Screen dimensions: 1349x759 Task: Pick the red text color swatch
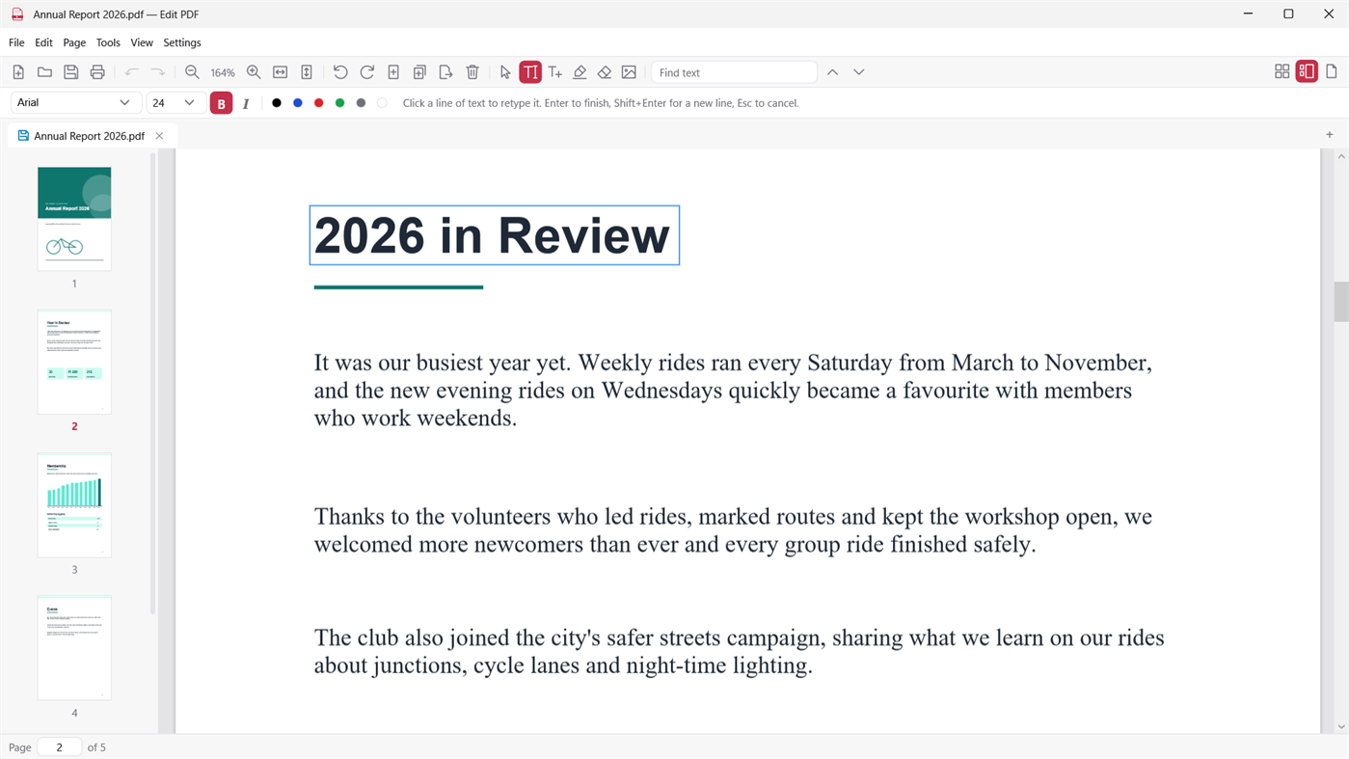[319, 103]
